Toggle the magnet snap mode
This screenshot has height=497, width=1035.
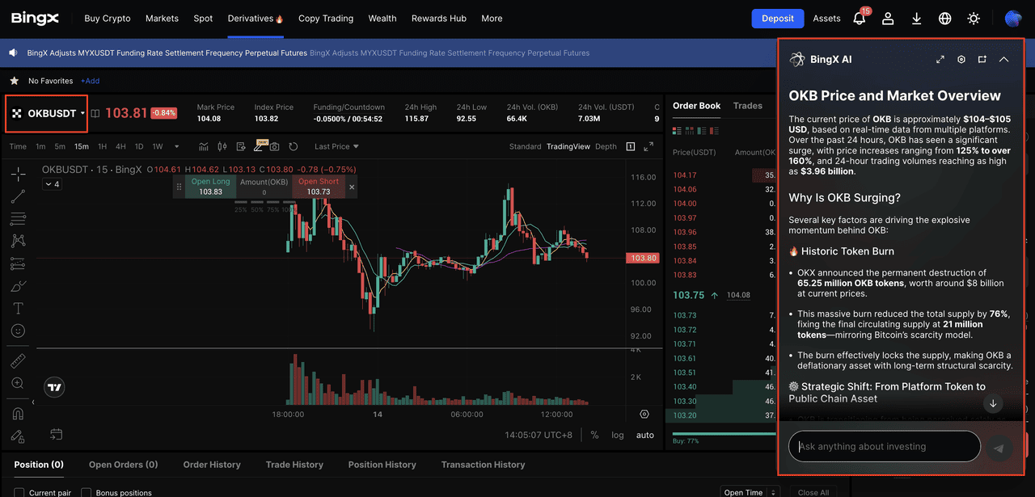18,414
